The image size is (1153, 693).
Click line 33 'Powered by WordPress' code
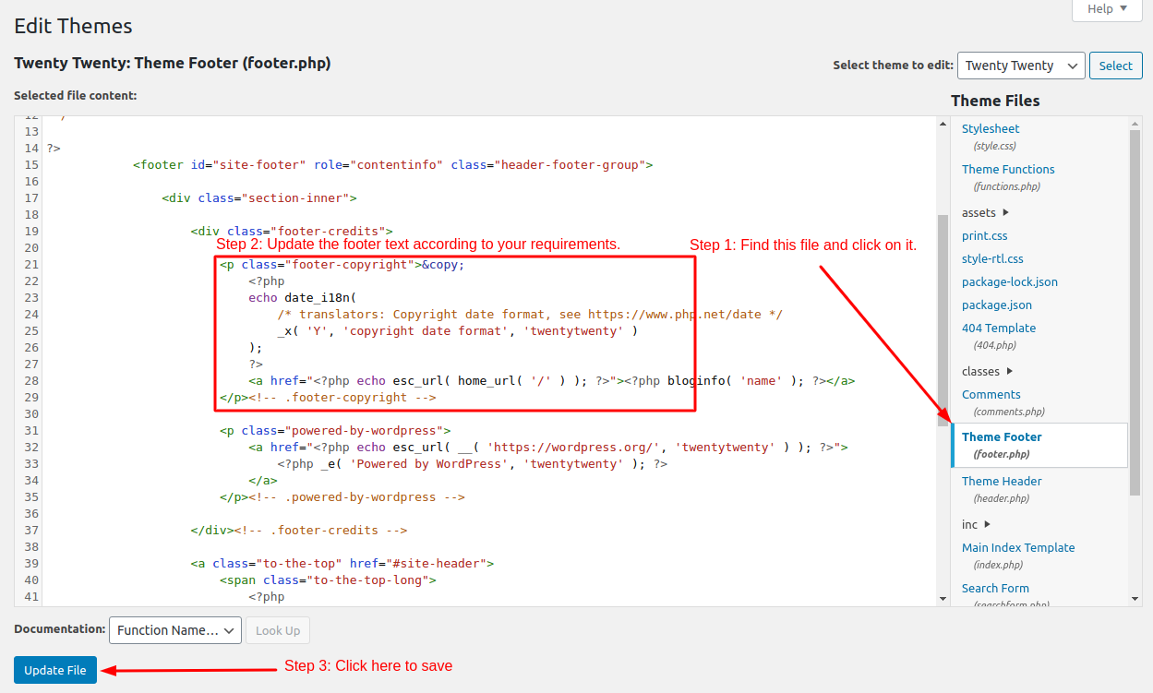click(472, 464)
